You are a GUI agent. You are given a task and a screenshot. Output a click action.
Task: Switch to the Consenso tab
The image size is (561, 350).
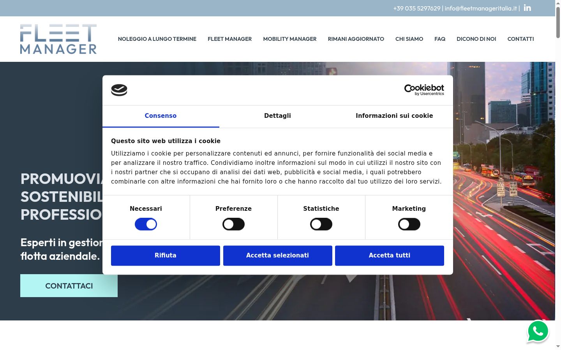161,116
